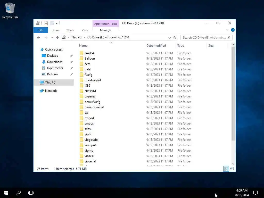
Task: Switch to the View ribbon tab
Action: (x=85, y=30)
